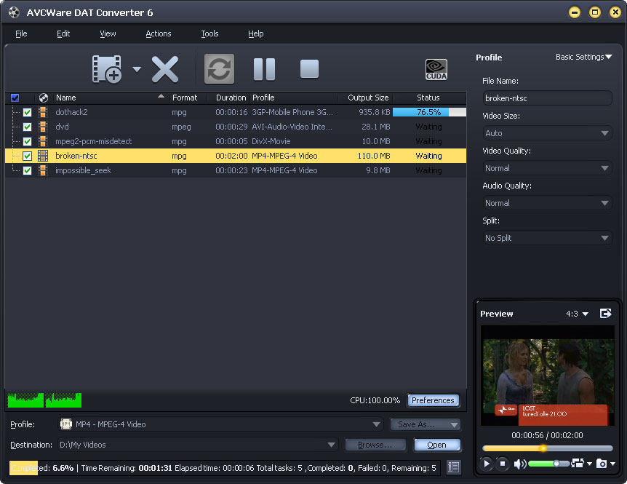Take a snapshot with the camera icon
The image size is (627, 484).
pos(601,464)
